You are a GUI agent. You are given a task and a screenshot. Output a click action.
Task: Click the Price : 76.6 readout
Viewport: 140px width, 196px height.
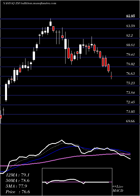point(18,192)
